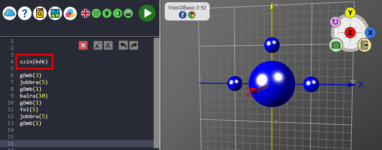Click the Facebook share icon

click(183, 15)
